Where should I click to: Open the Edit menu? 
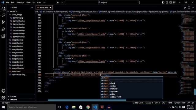tap(13, 2)
